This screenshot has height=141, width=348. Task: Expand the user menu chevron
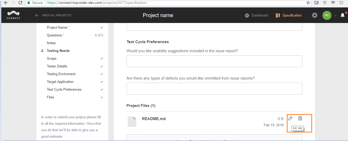pyautogui.click(x=335, y=15)
